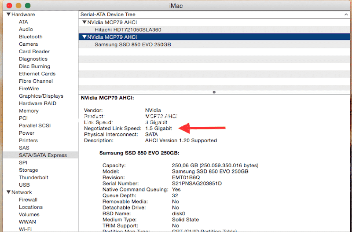Open Storage information
The height and width of the screenshot is (232, 352).
tap(28, 170)
